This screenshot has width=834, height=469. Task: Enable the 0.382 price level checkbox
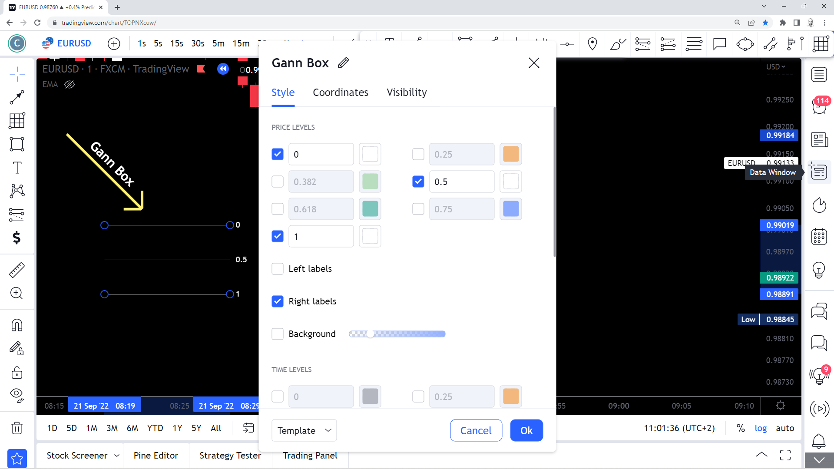(x=278, y=182)
